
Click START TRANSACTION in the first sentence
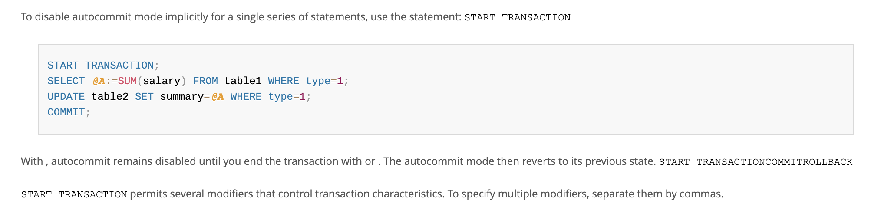click(517, 17)
